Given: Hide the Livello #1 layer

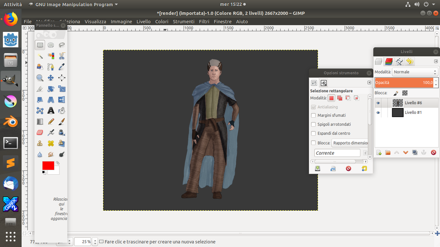Looking at the screenshot, I should click(x=378, y=113).
